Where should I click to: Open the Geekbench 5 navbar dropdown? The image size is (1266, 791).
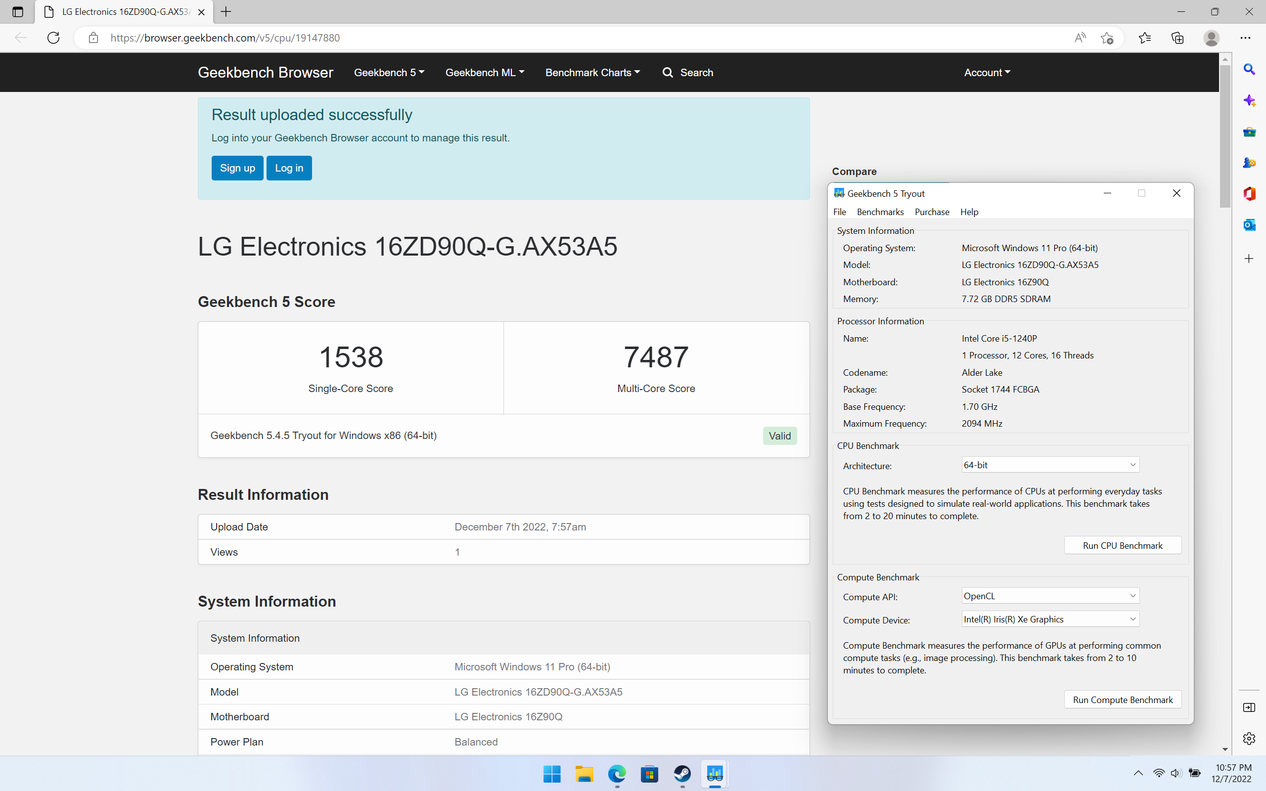pyautogui.click(x=389, y=72)
